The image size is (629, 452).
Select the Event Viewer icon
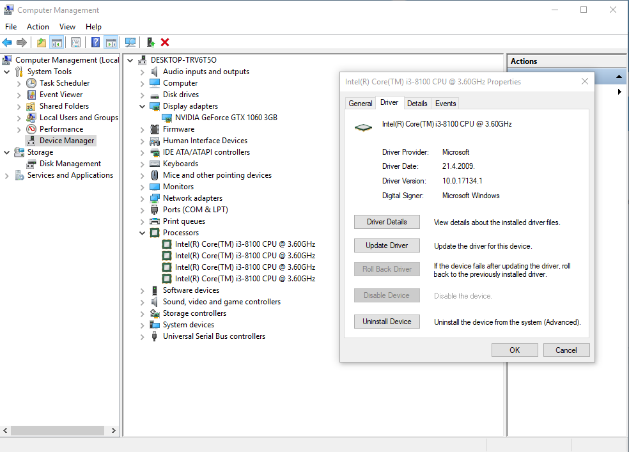[31, 95]
